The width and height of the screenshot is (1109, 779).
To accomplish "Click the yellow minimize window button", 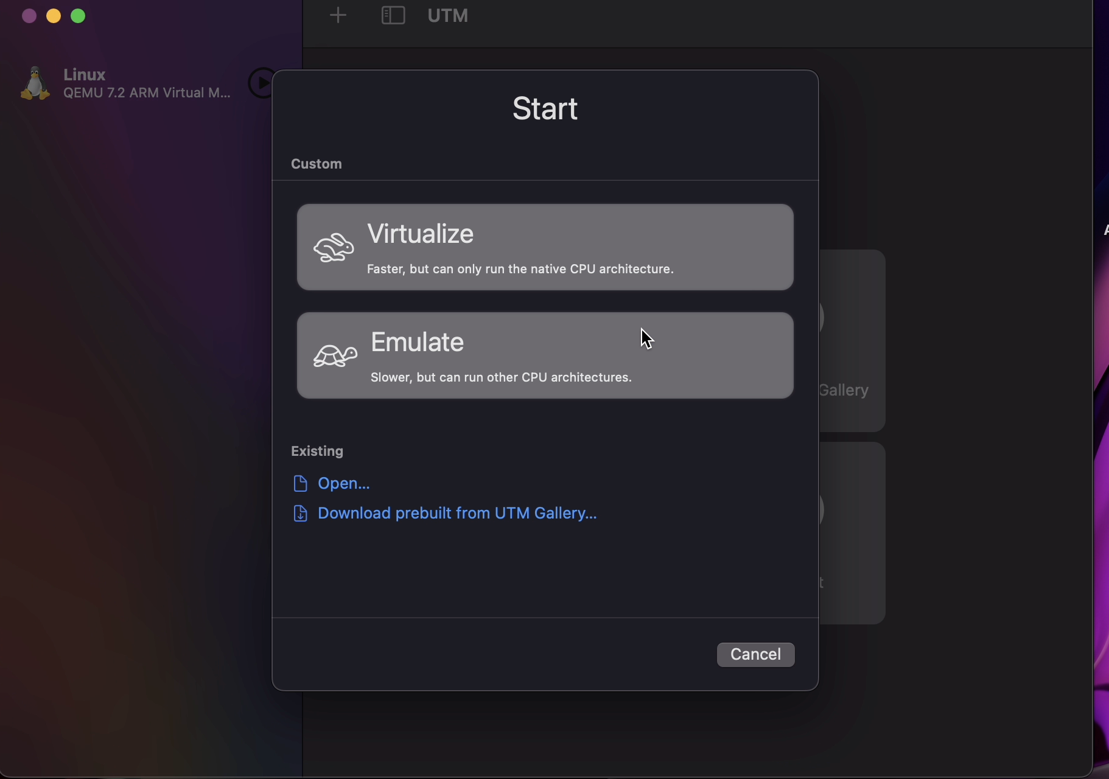I will click(54, 16).
